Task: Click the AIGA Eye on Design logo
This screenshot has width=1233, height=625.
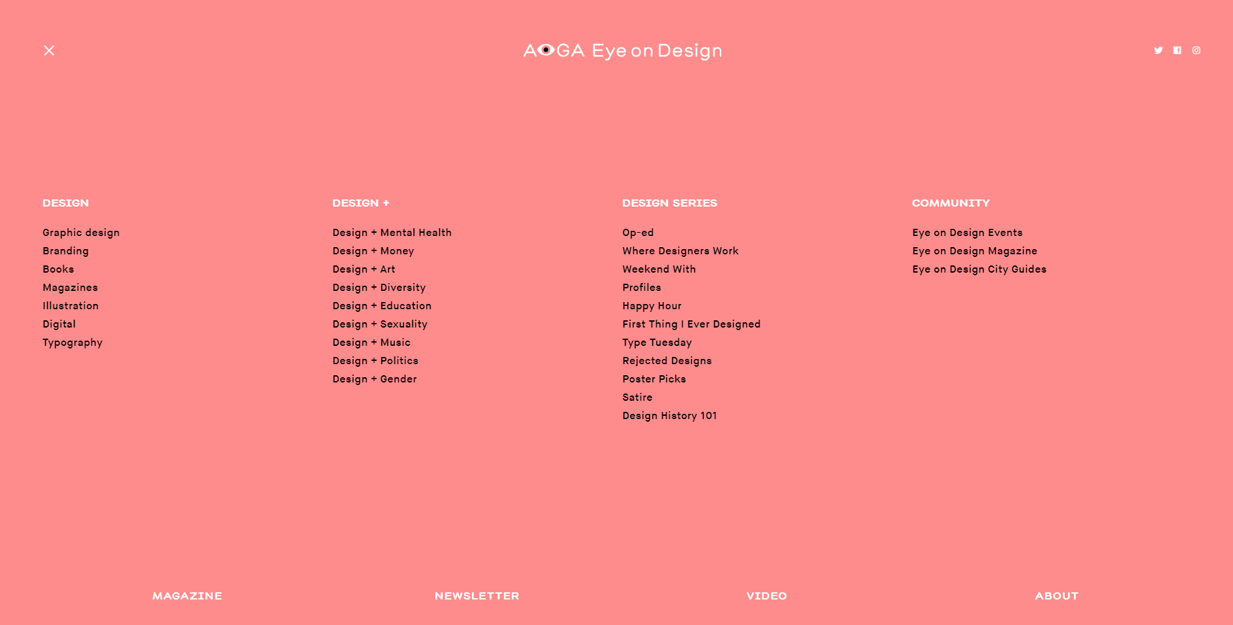Action: (622, 50)
